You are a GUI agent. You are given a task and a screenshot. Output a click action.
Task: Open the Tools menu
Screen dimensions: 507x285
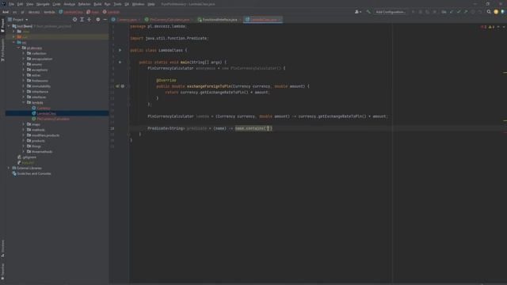tap(117, 4)
